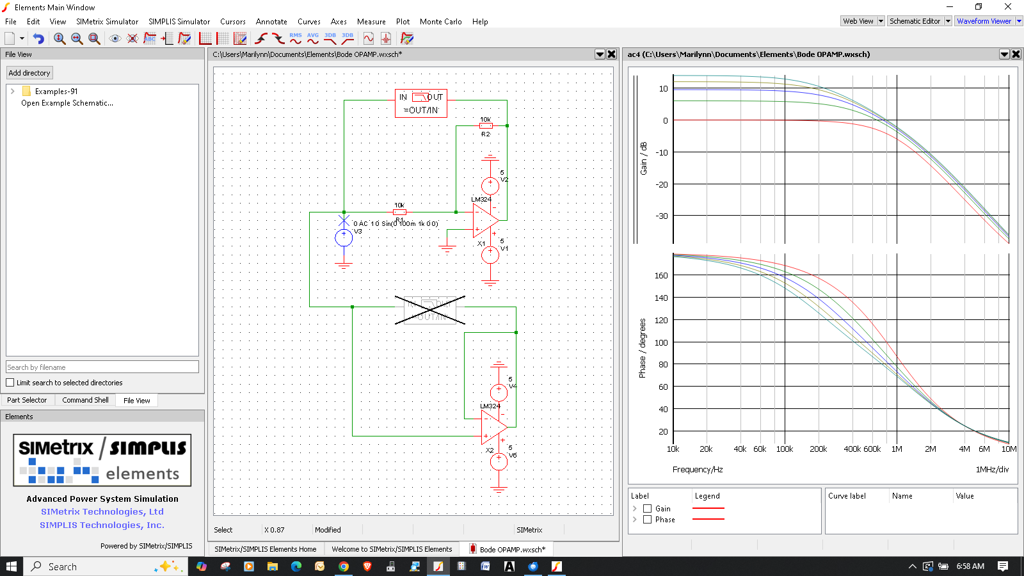Select the X1 LM324 op-amp in schematic
This screenshot has height=576, width=1024.
(x=485, y=221)
